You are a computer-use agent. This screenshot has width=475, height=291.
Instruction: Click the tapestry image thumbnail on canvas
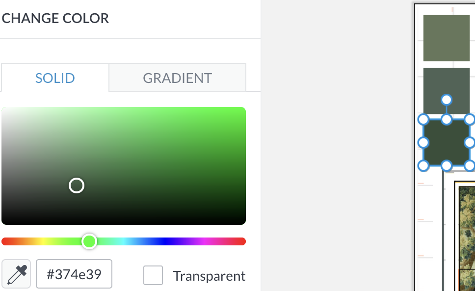point(465,236)
